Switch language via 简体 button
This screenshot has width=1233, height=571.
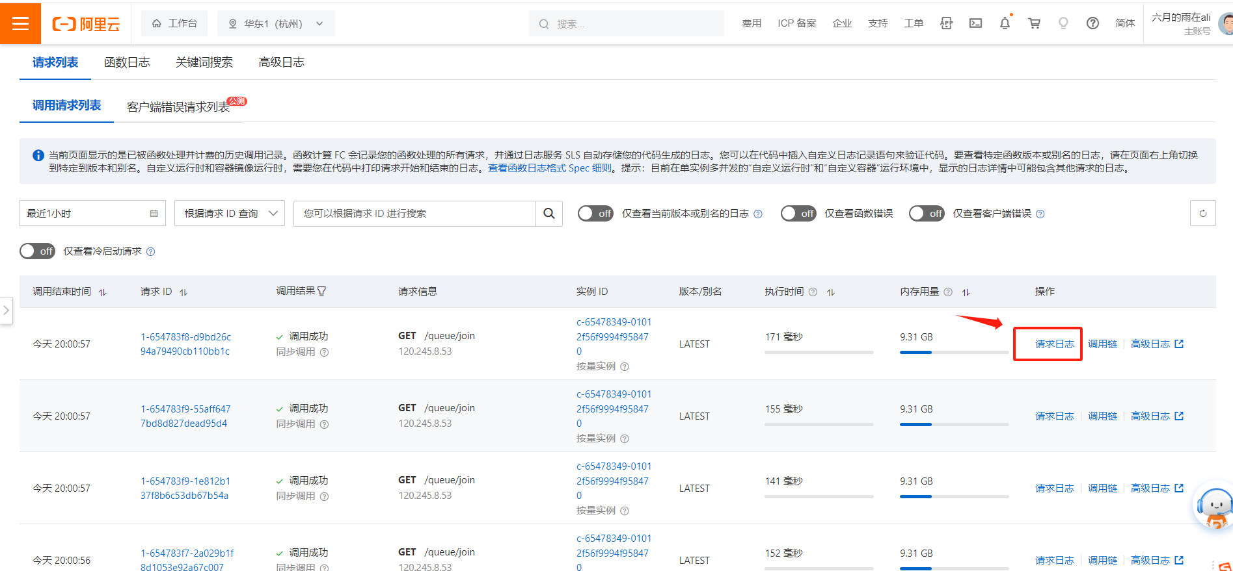click(x=1125, y=23)
